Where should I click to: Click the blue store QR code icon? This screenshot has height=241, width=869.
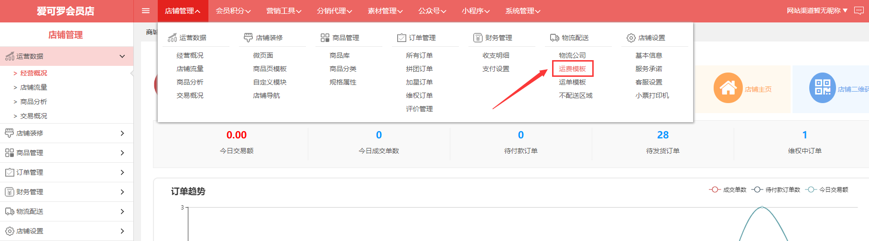point(822,88)
